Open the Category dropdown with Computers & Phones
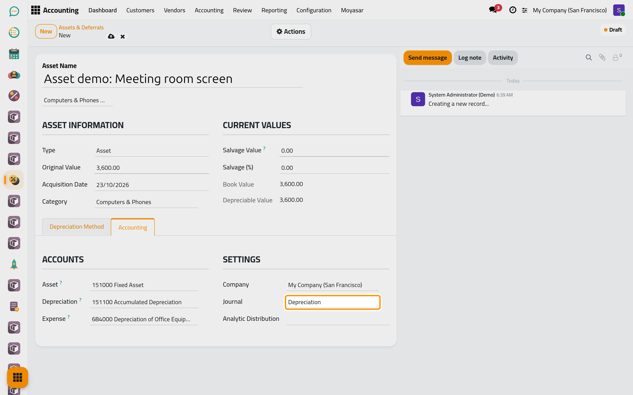The width and height of the screenshot is (633, 395). 146,202
